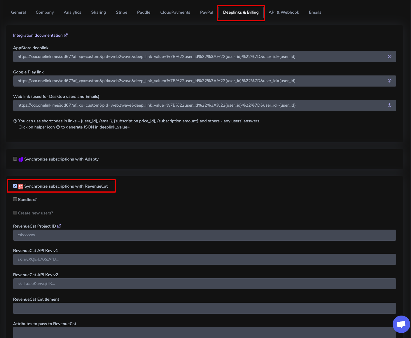Click the 'Sandbox?' label text
411x338 pixels.
tap(27, 200)
